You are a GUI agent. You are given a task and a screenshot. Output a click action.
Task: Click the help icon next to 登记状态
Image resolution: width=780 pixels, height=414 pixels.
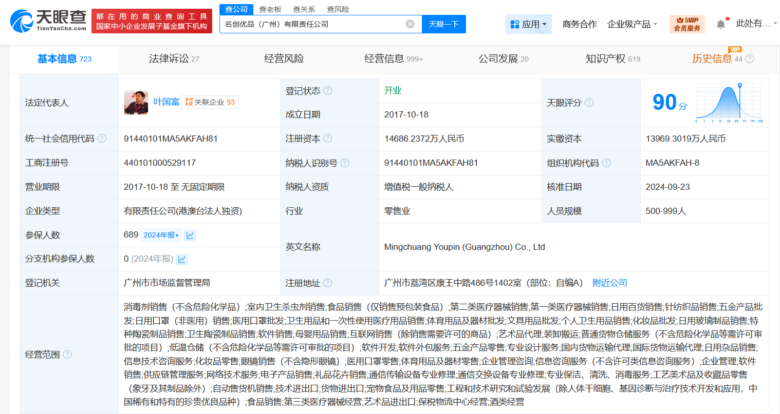coord(329,90)
